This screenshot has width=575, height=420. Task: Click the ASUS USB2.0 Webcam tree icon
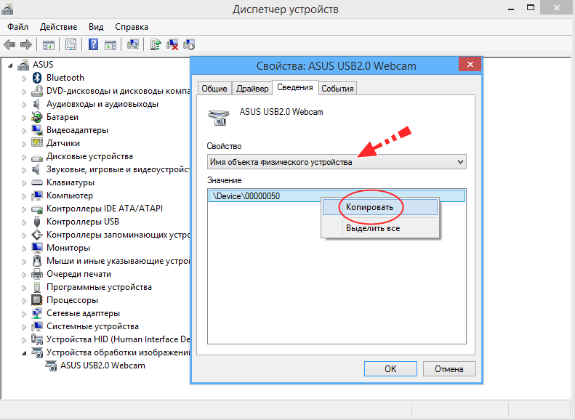[x=52, y=366]
